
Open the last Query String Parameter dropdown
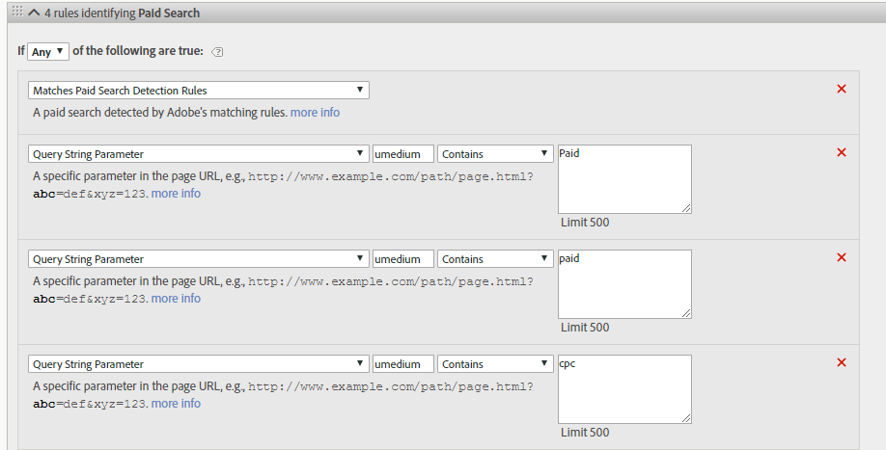click(x=199, y=364)
